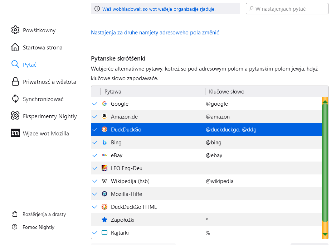Uncheck the Google search shortcut checkmark

95,104
